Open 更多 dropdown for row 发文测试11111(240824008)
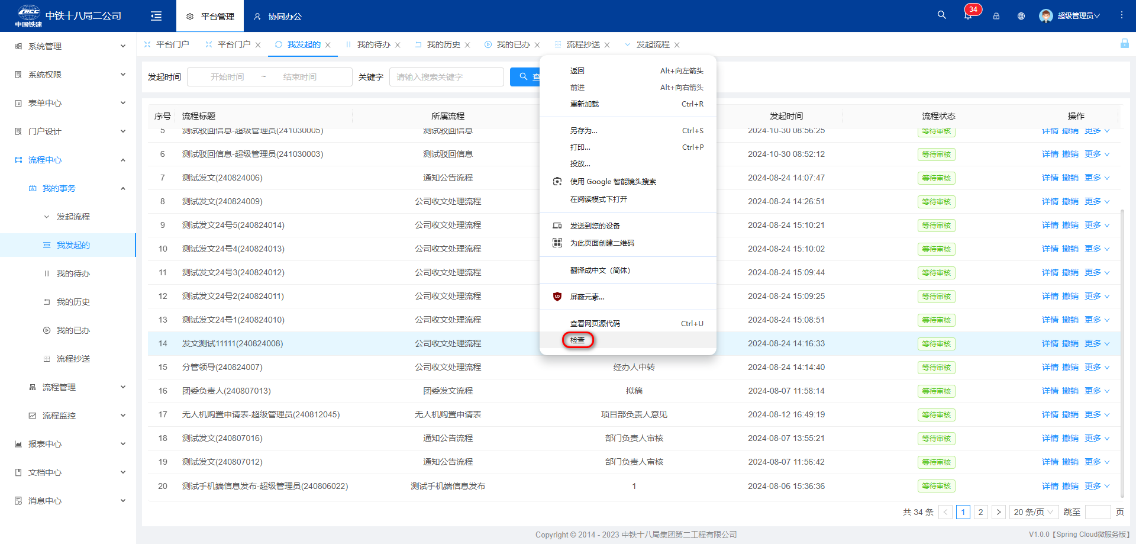1136x544 pixels. (1097, 343)
